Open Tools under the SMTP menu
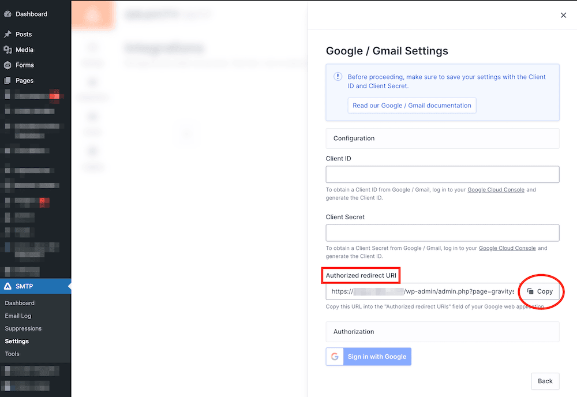Screen dimensions: 577x397 12,354
